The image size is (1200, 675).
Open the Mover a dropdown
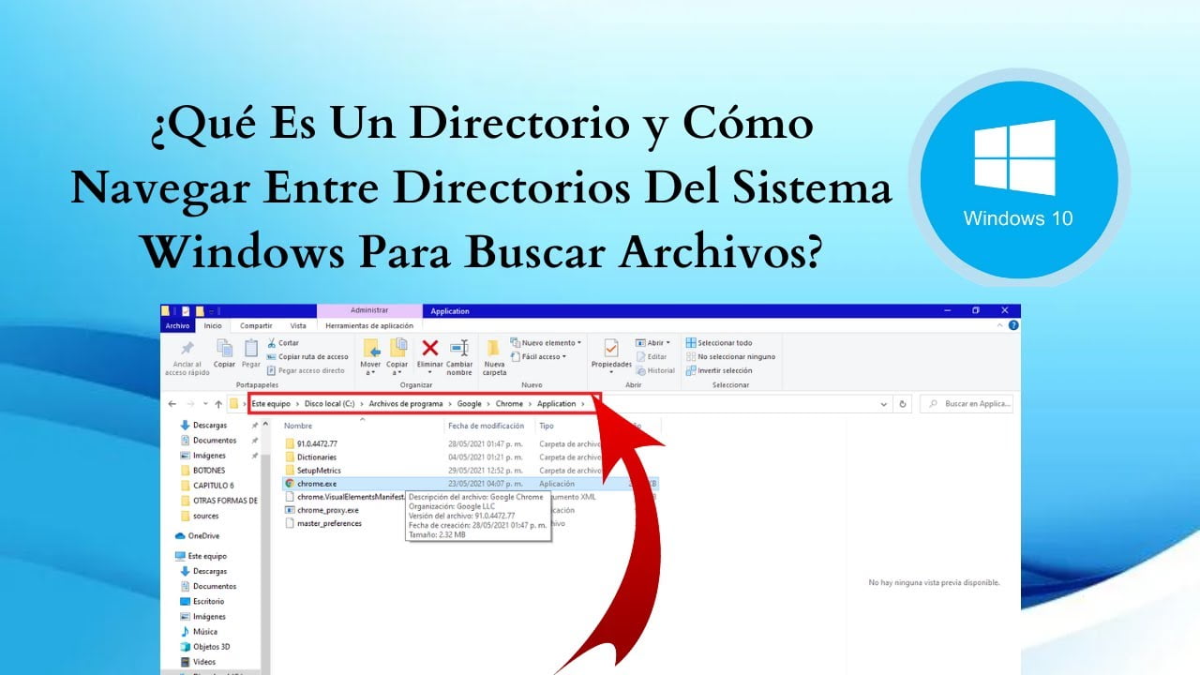[x=370, y=357]
